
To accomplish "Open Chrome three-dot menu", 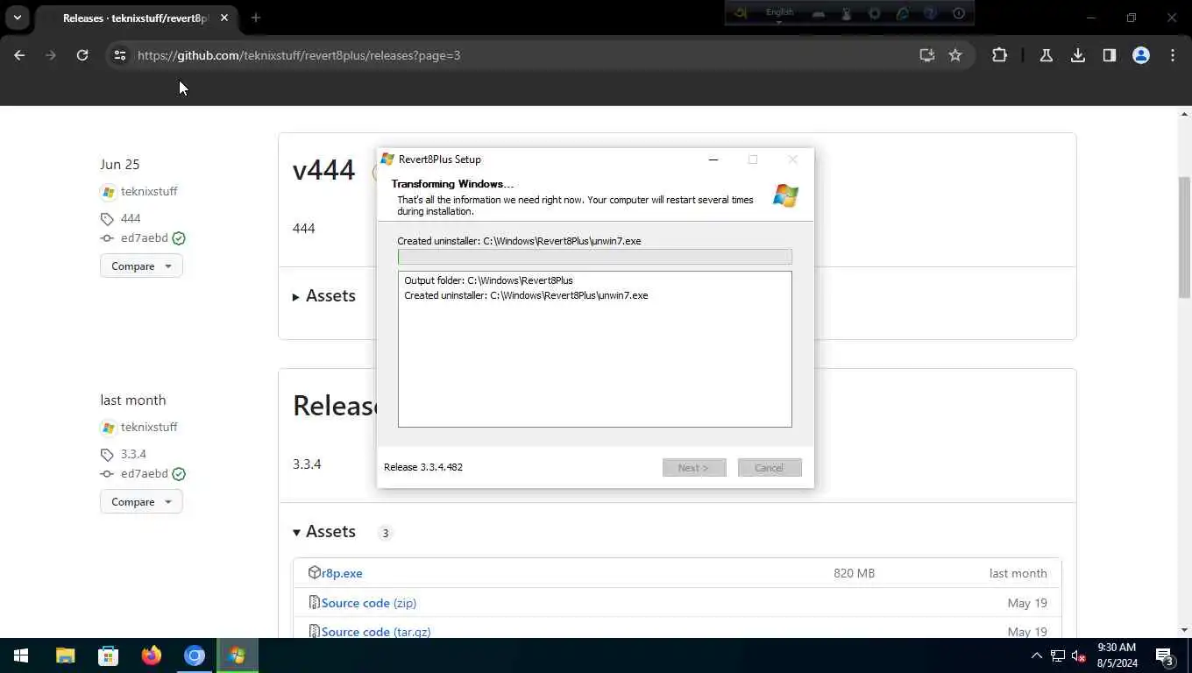I will [x=1173, y=55].
